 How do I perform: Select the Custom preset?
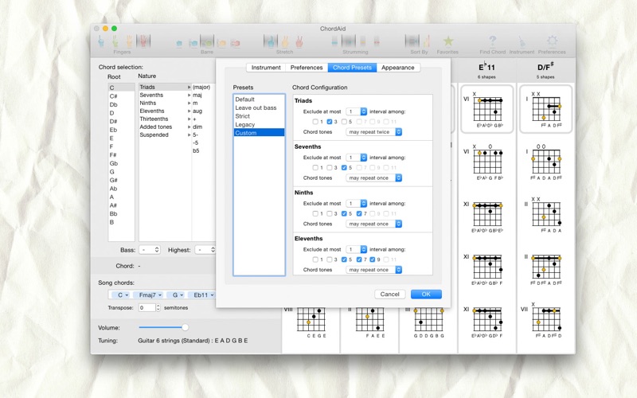tap(259, 133)
